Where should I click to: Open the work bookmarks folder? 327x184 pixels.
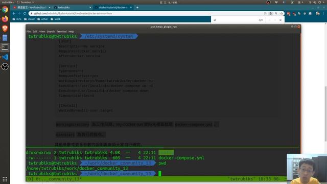56,19
